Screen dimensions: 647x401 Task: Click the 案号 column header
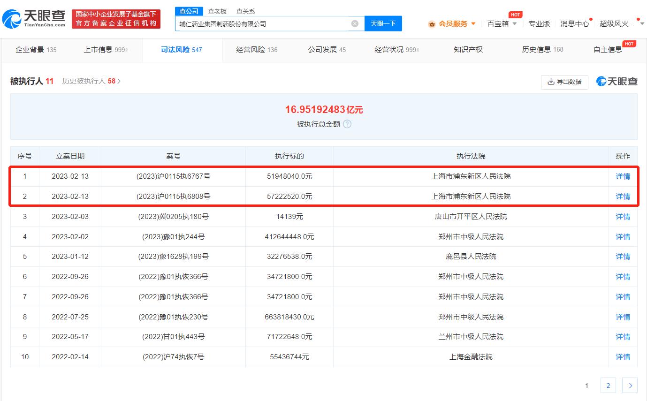pos(174,156)
